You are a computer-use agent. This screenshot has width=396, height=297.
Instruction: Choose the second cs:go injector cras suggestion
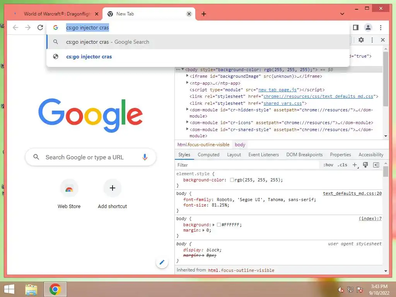click(198, 56)
